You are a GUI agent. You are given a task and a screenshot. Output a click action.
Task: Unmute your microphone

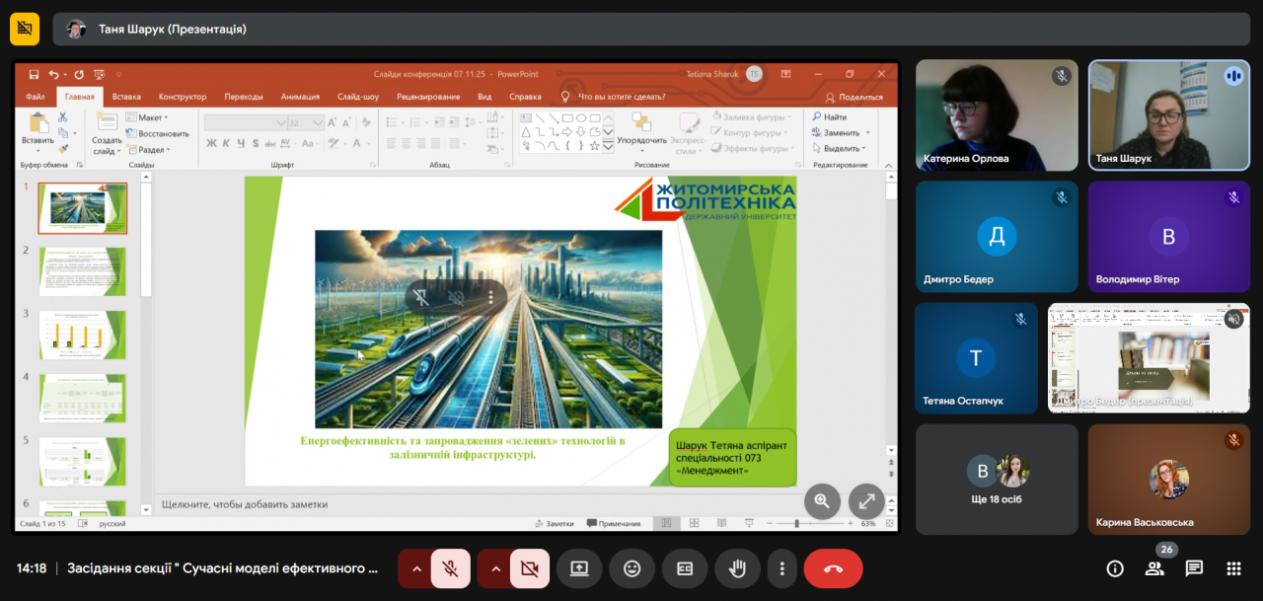(450, 568)
